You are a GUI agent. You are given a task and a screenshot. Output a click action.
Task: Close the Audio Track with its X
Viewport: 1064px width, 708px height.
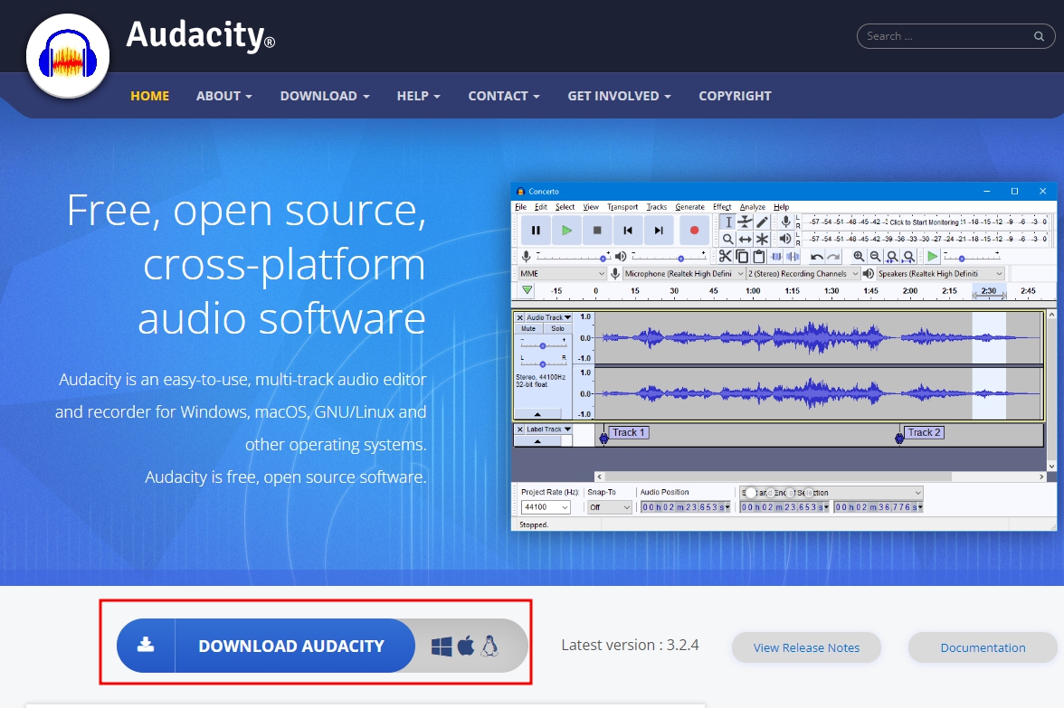click(x=519, y=317)
